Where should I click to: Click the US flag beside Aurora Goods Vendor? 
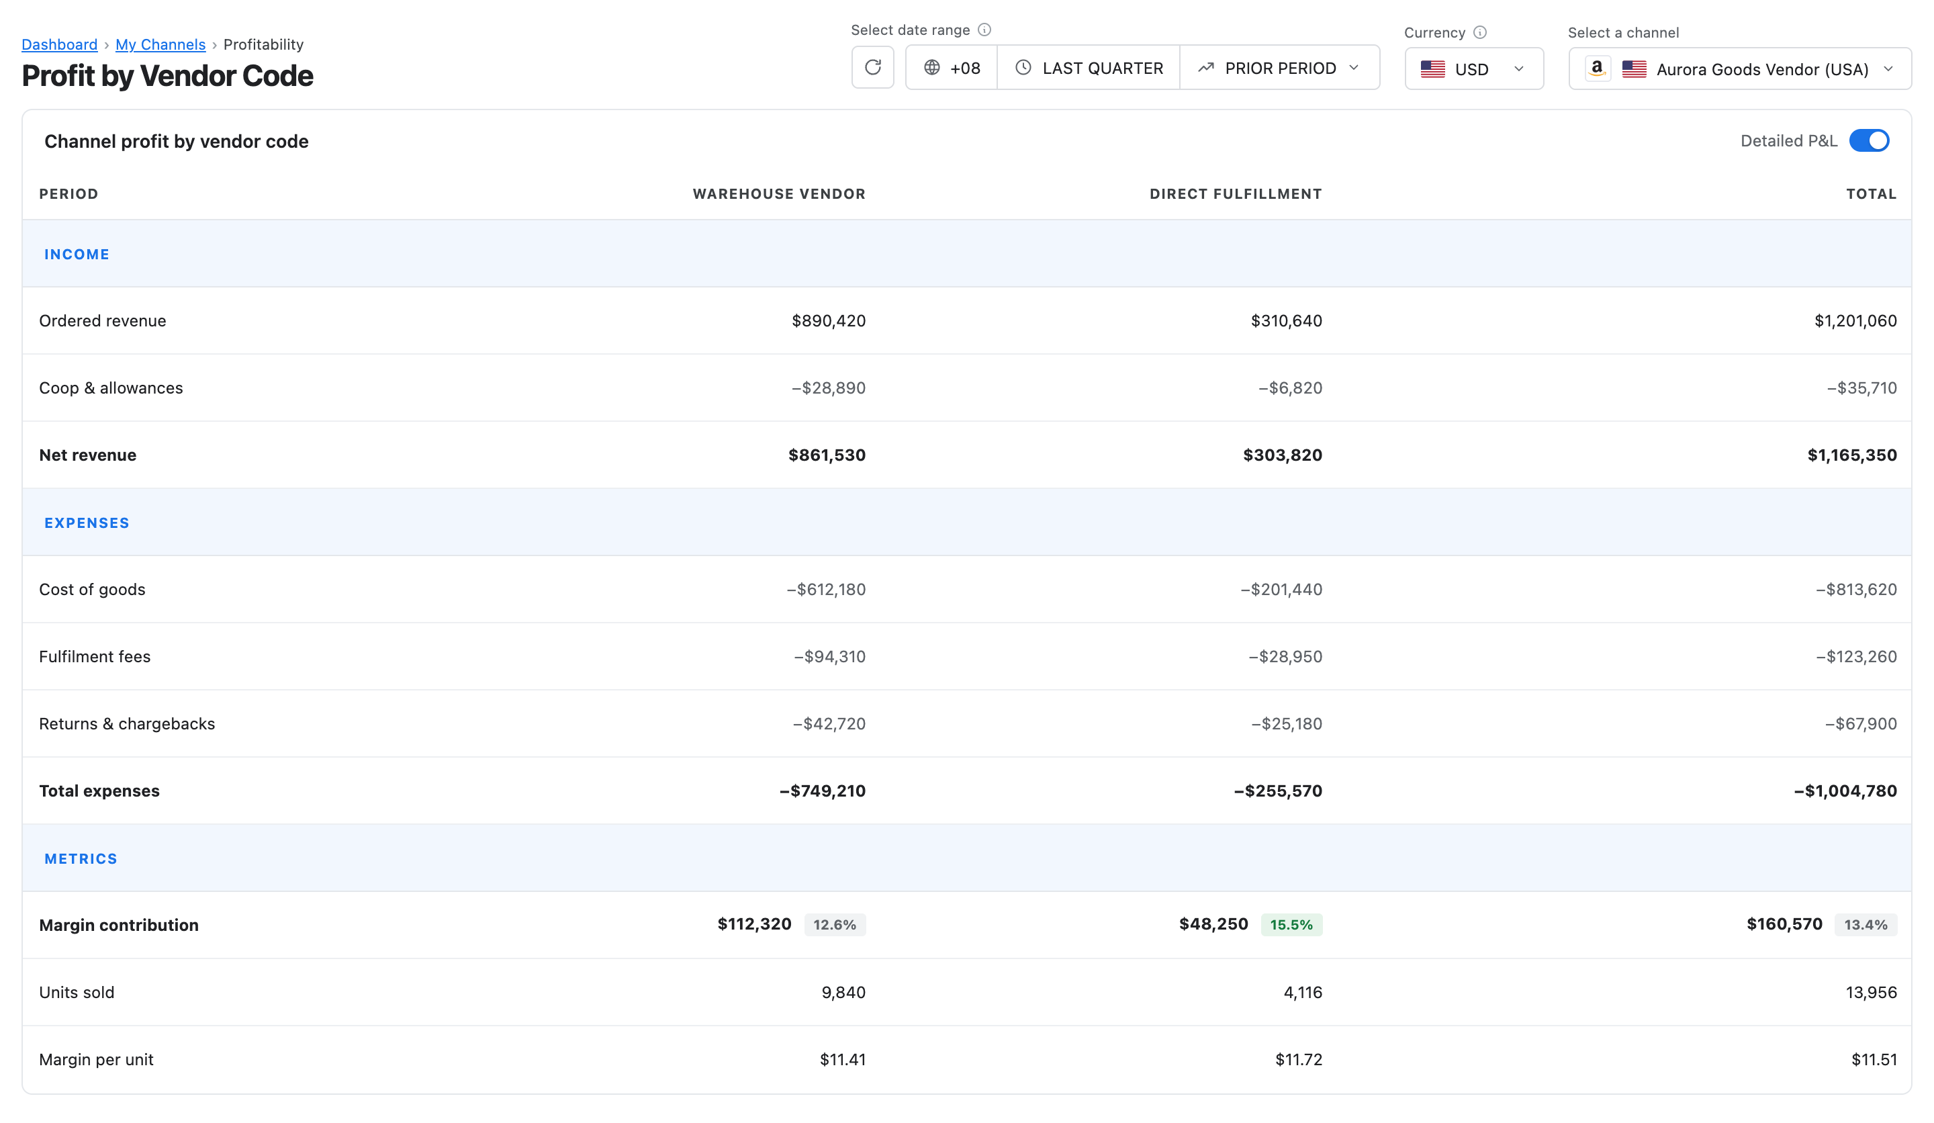tap(1634, 69)
